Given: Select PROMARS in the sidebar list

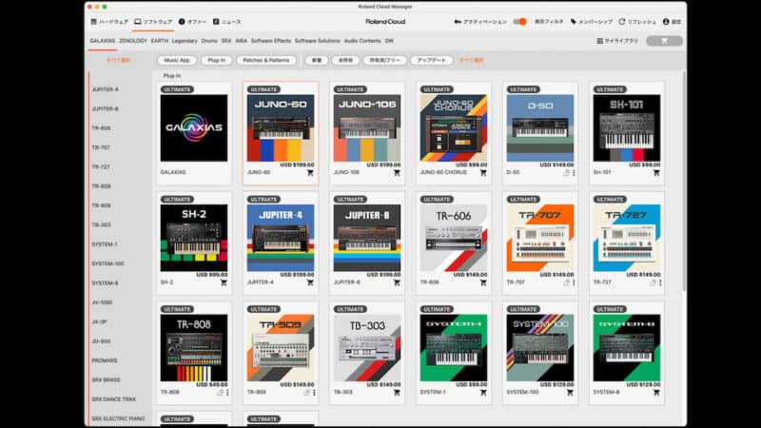Looking at the screenshot, I should point(105,360).
